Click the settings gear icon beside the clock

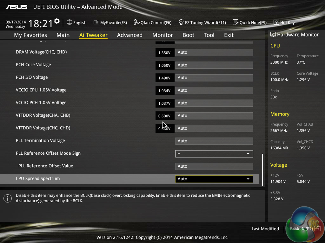[x=57, y=21]
